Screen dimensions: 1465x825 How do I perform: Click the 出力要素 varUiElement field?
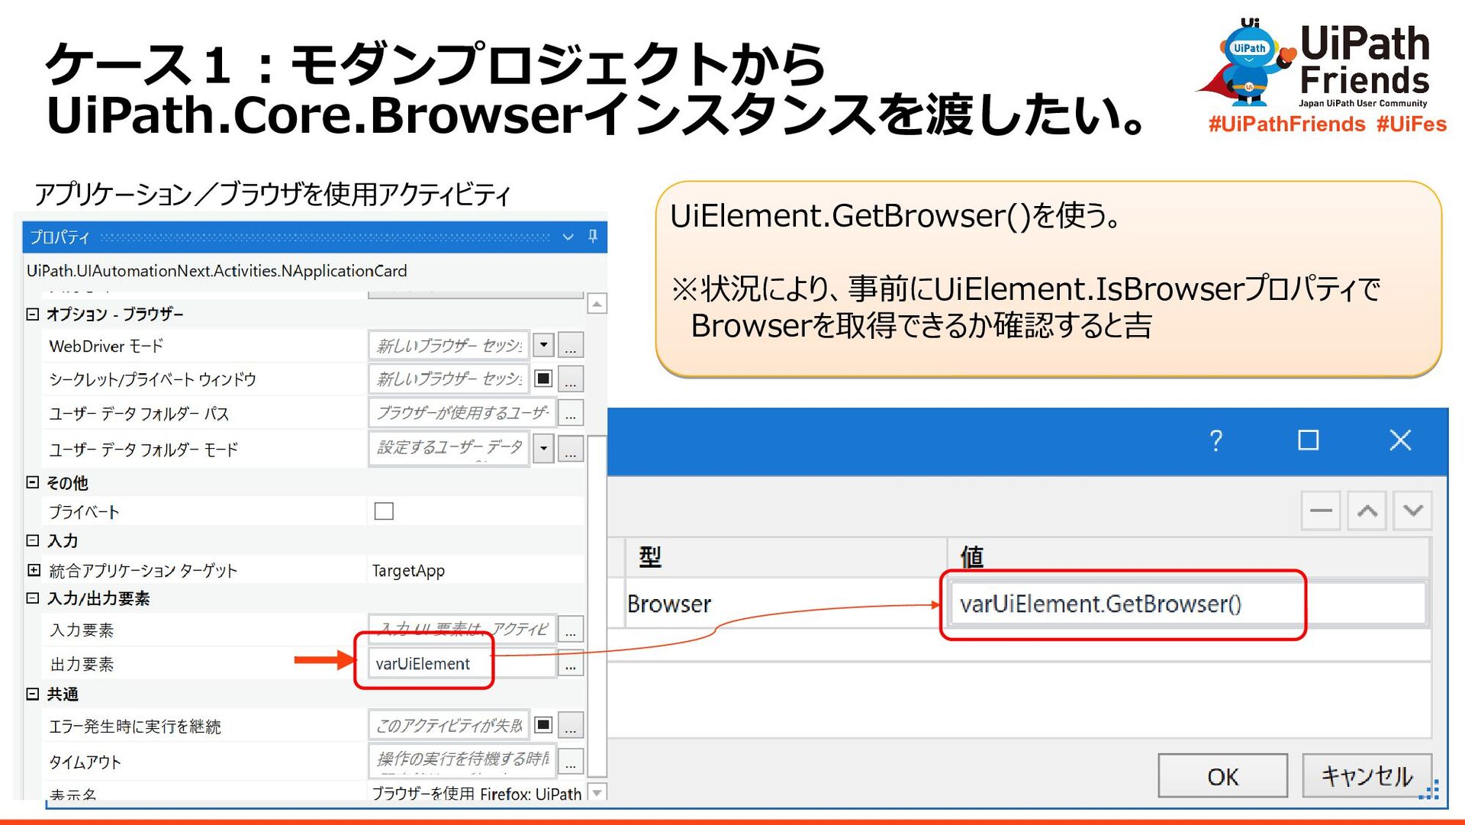pos(462,663)
